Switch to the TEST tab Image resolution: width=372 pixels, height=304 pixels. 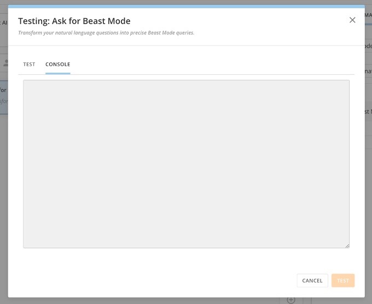[x=29, y=65]
